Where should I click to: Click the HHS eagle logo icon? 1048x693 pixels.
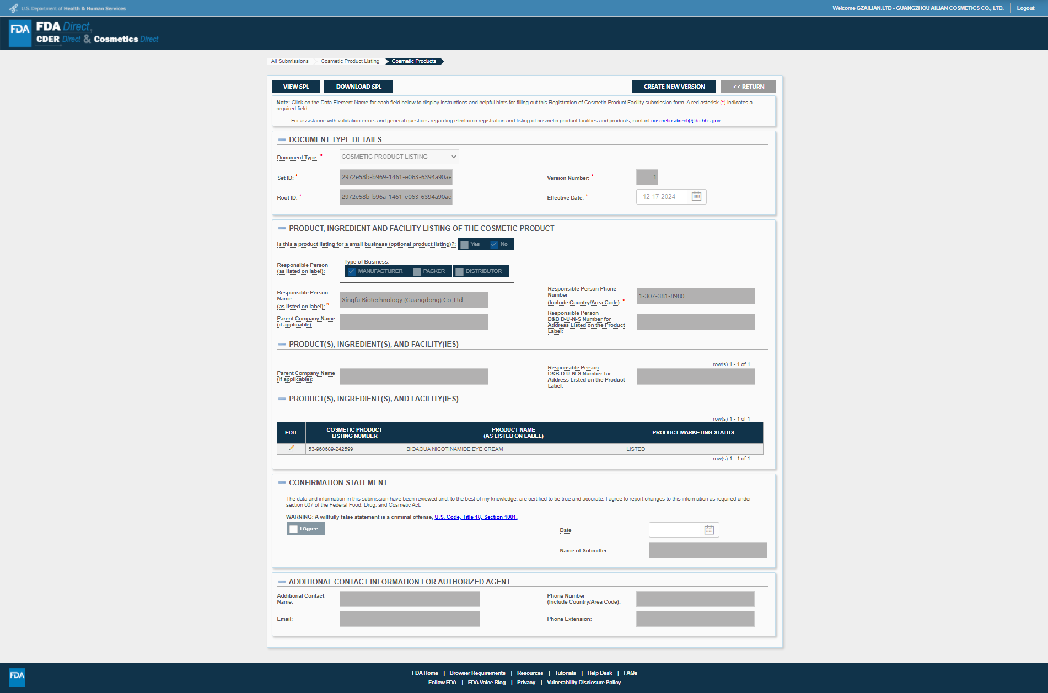pyautogui.click(x=13, y=8)
